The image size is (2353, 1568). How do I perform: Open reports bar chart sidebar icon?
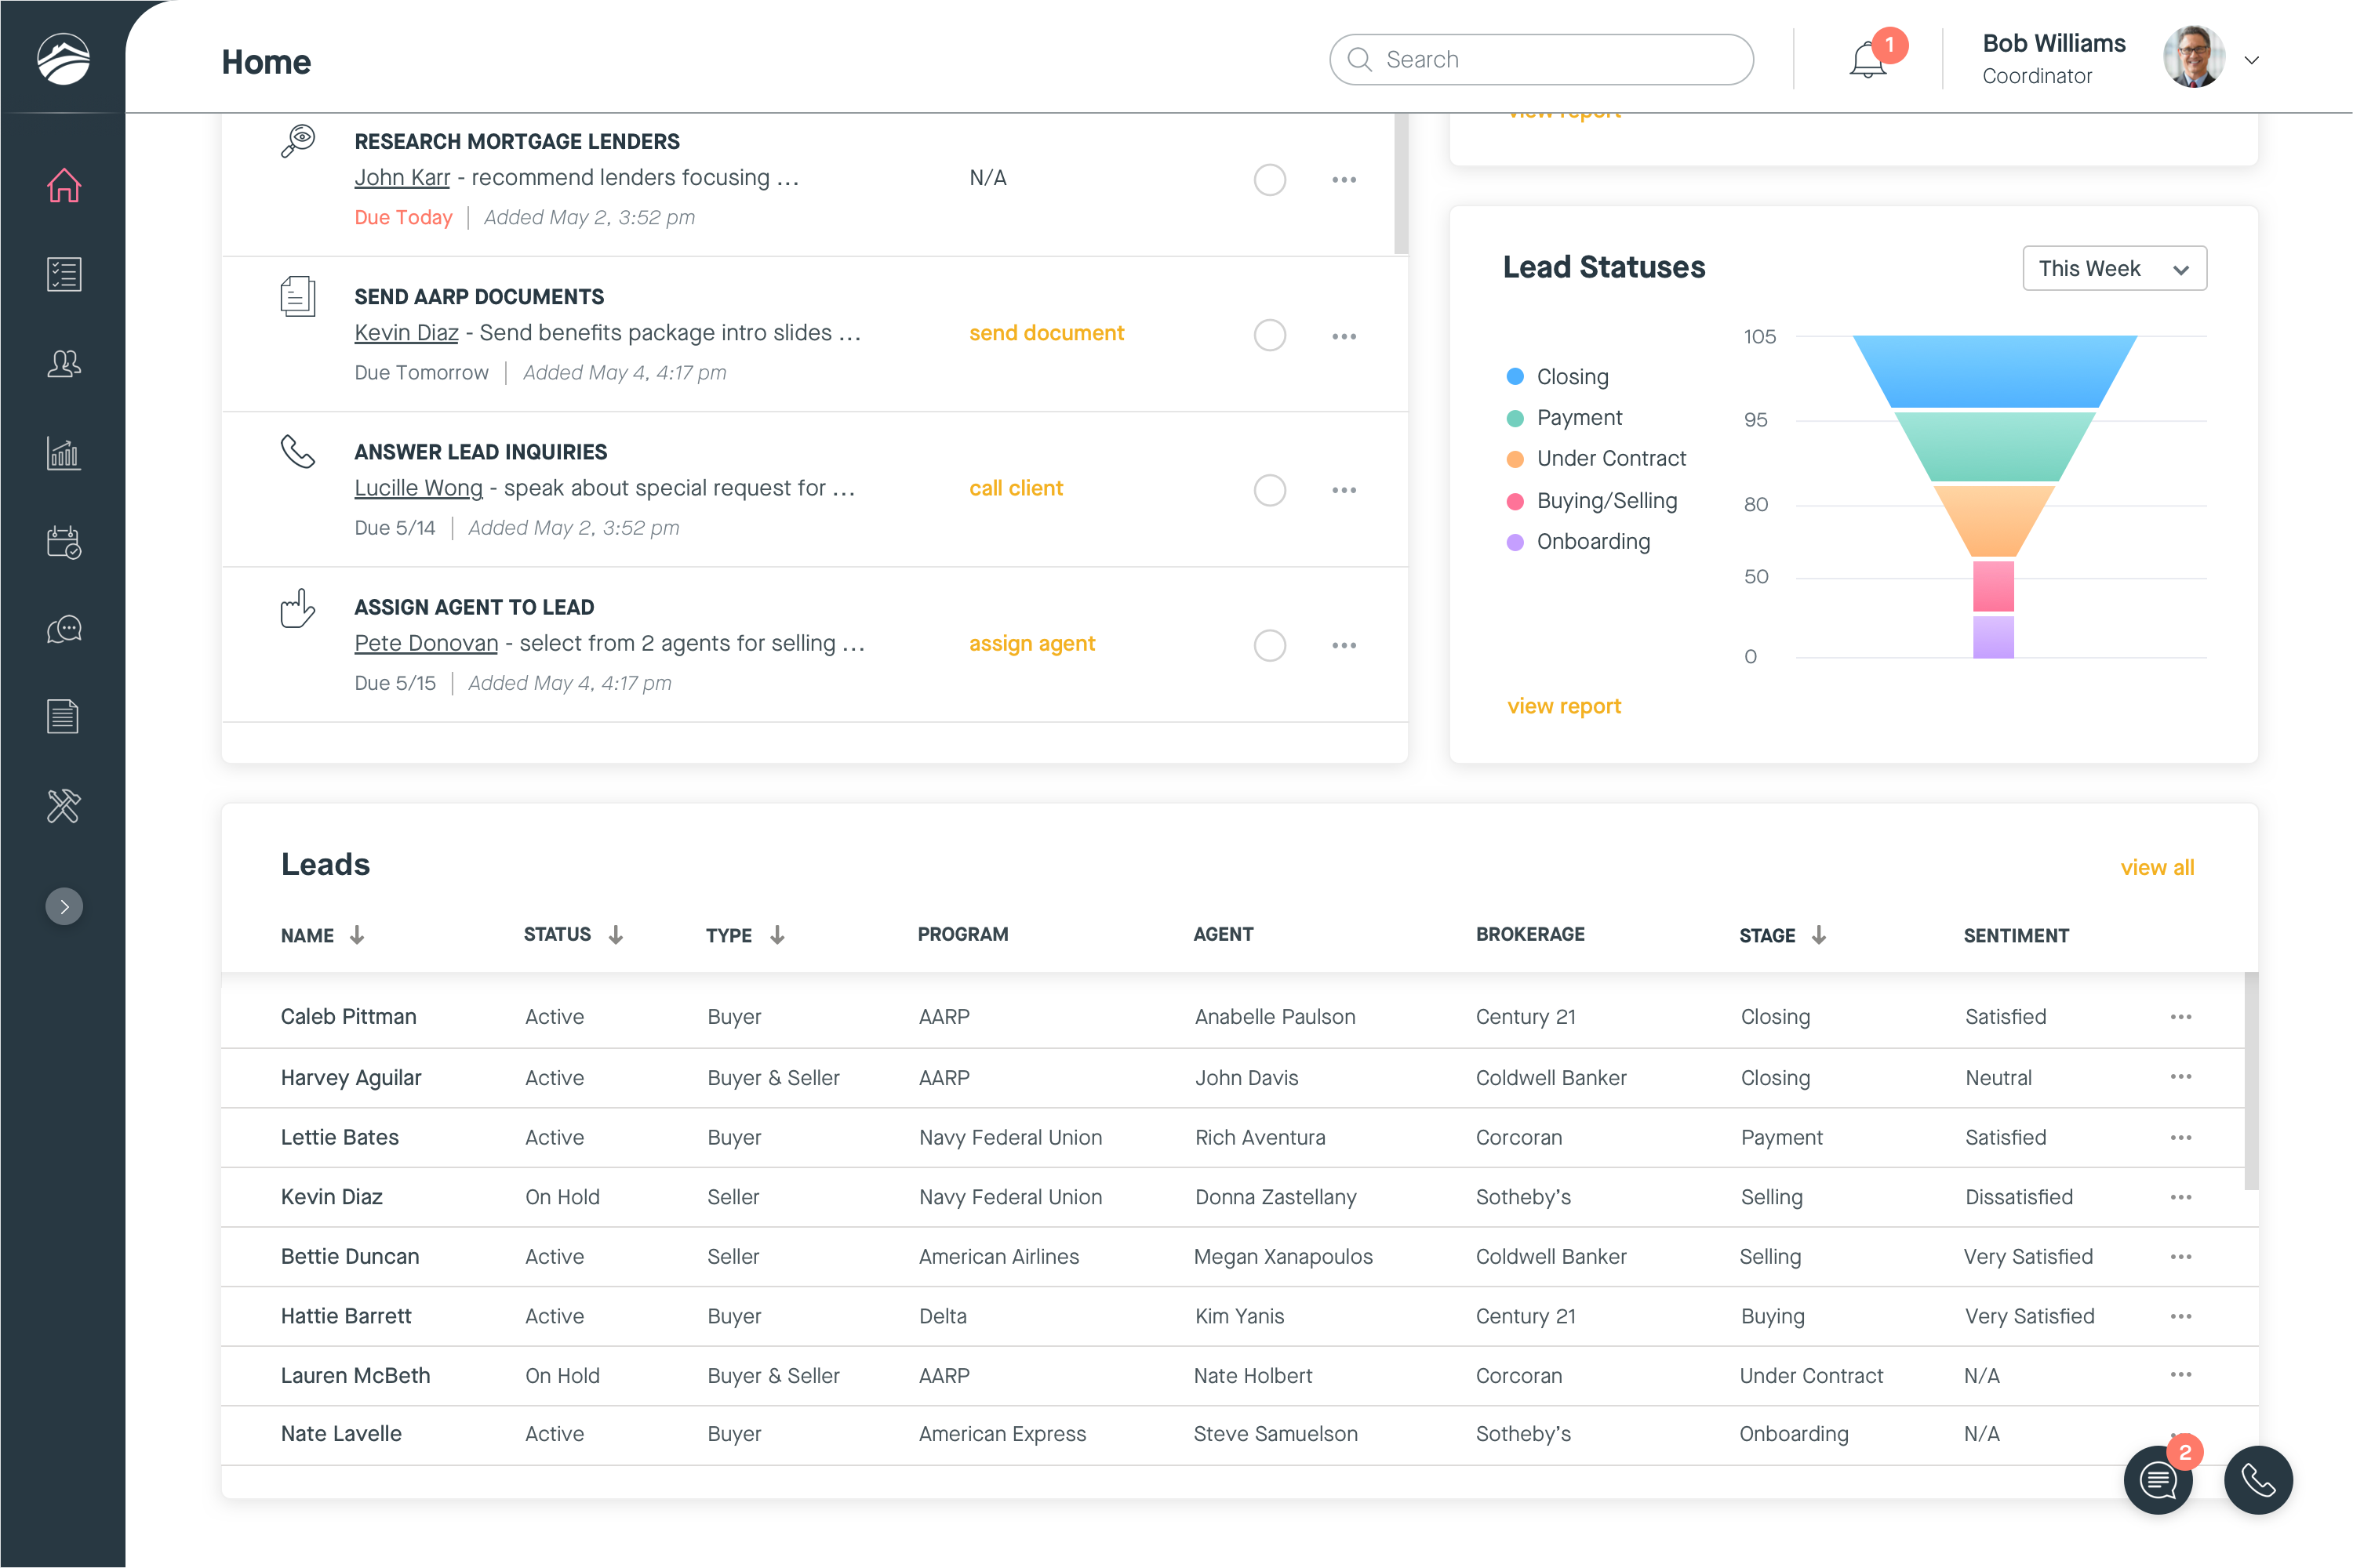coord(64,452)
